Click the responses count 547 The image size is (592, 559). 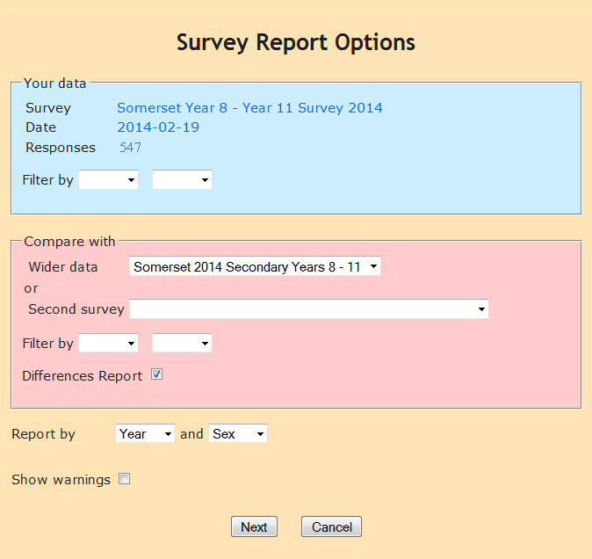click(130, 147)
